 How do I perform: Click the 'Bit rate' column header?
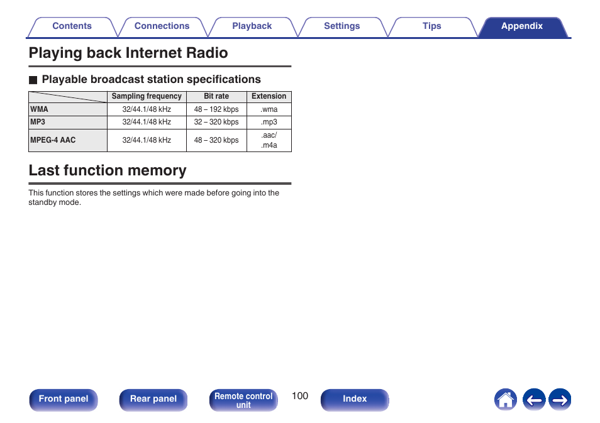click(x=216, y=96)
